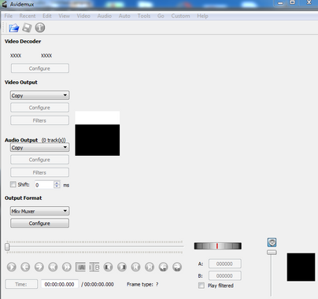
Task: Click the marker B value field
Action: coord(225,275)
